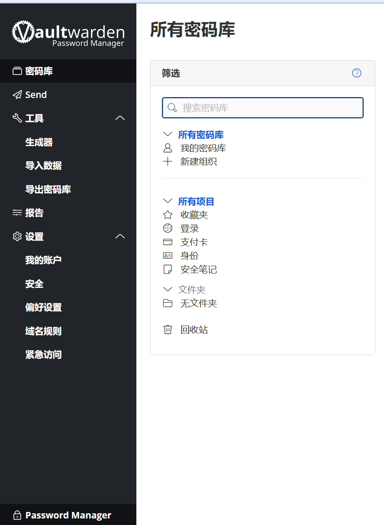Click the person icon beside 我的密码库
Image resolution: width=384 pixels, height=525 pixels.
coord(168,148)
